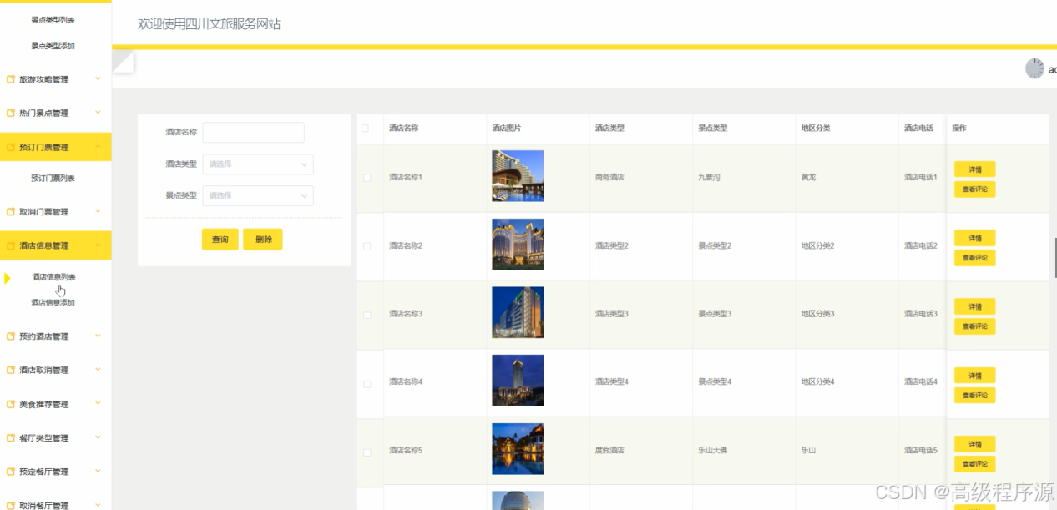
Task: Click 查看评论 for 酒店名称1
Action: point(974,189)
